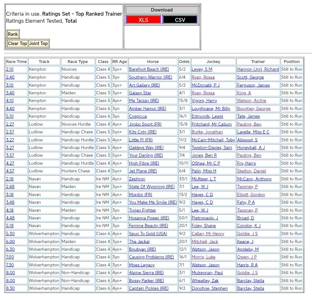312x300 pixels.
Task: Open the 2.27 Ludlow race link
Action: click(10, 124)
